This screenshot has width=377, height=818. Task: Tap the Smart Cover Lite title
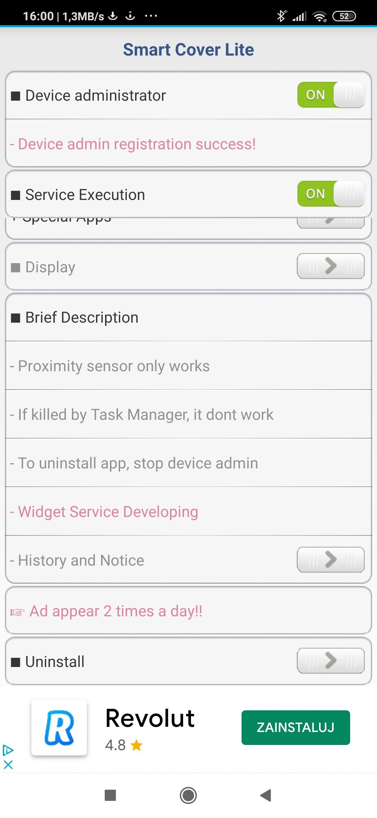pos(188,50)
